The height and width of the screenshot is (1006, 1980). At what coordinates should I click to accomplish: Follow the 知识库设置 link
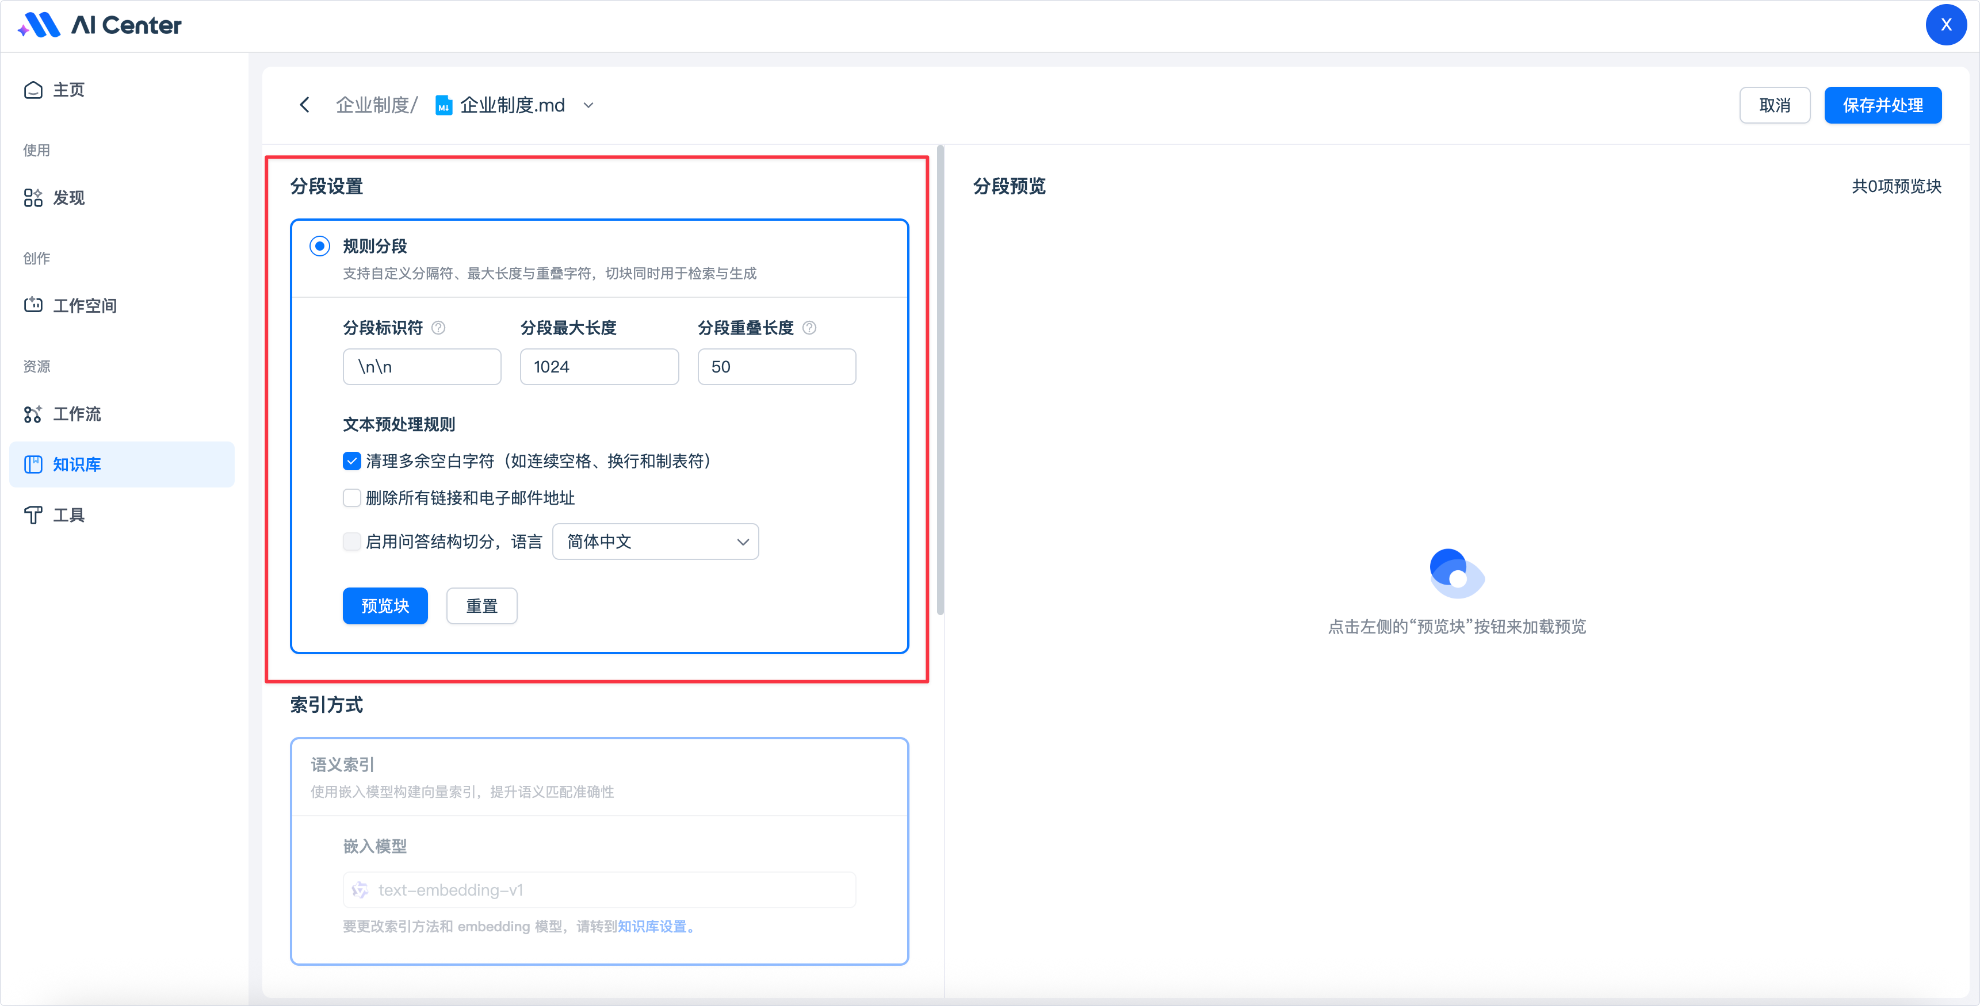652,926
